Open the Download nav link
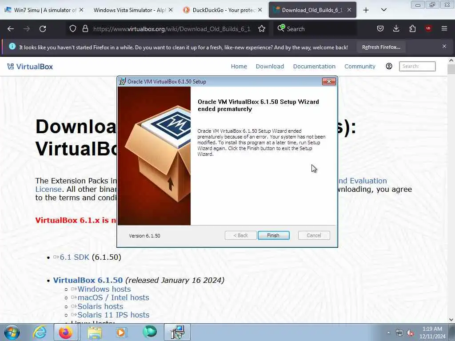Image resolution: width=455 pixels, height=341 pixels. point(270,67)
